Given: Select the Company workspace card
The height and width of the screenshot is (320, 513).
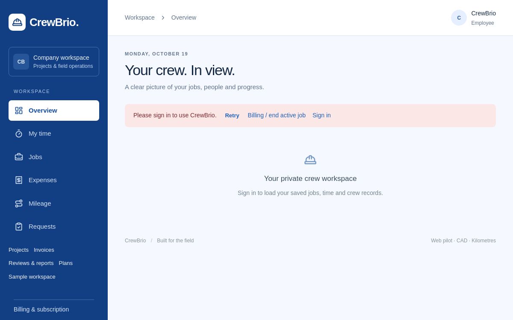Looking at the screenshot, I should coord(54,62).
